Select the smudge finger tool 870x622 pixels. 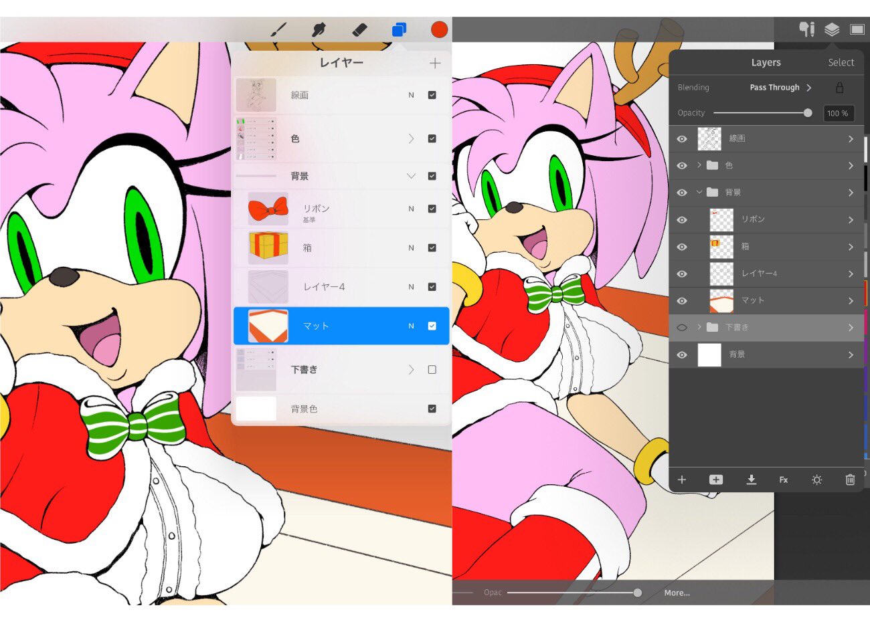[319, 29]
